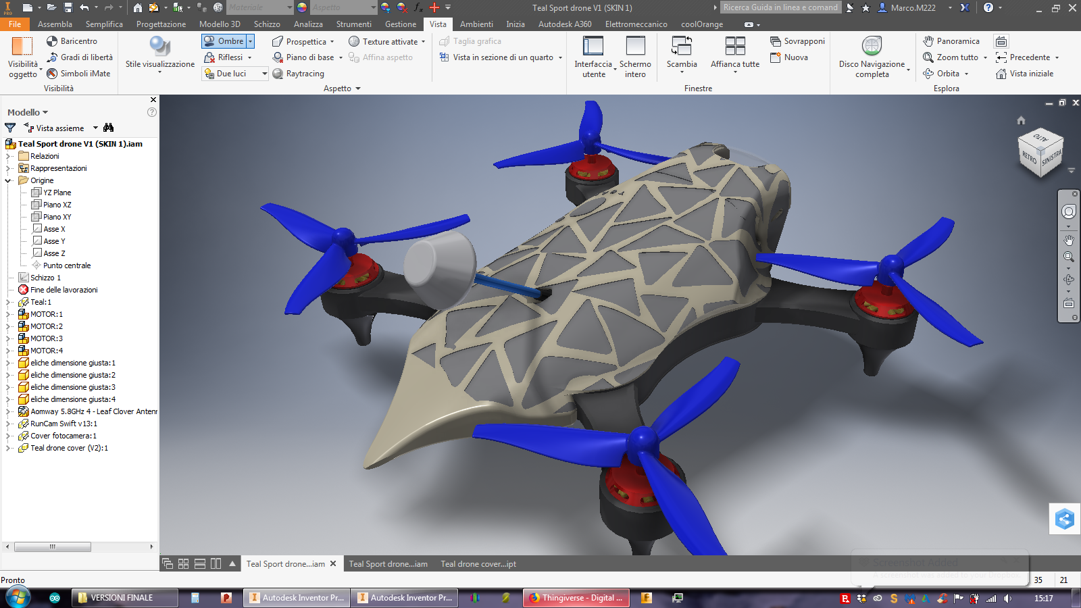This screenshot has height=608, width=1081.
Task: Click the Aspetto appearance color sphere icon
Action: coord(302,7)
